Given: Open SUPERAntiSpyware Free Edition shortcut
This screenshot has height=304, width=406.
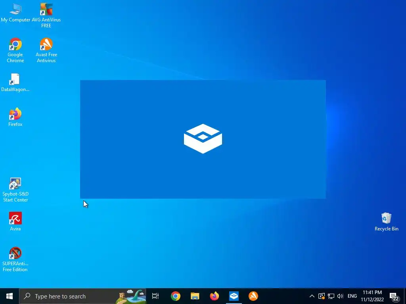Looking at the screenshot, I should pyautogui.click(x=15, y=259).
